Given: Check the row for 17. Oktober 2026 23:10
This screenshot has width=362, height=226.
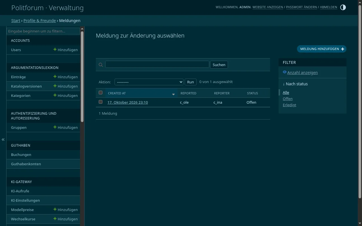Looking at the screenshot, I should coord(100,102).
